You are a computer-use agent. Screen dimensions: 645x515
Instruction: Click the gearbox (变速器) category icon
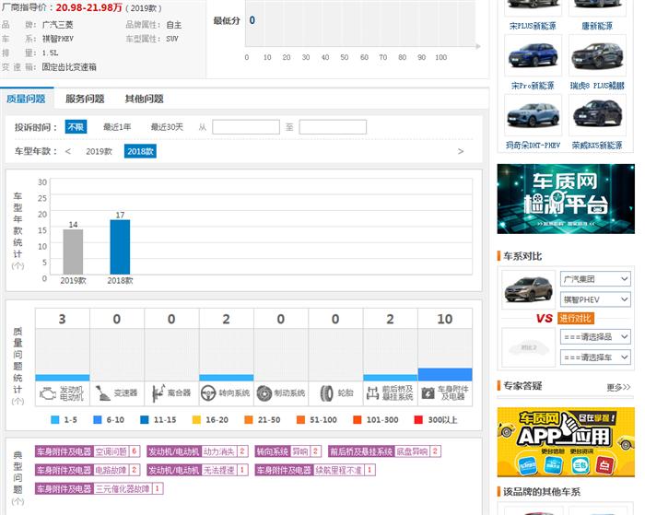(x=102, y=393)
